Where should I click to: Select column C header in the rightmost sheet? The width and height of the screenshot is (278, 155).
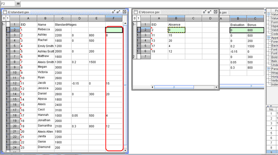[x=255, y=18]
